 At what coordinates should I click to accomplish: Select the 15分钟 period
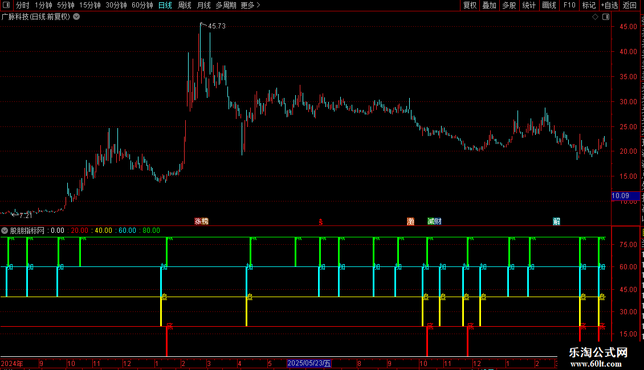click(90, 5)
